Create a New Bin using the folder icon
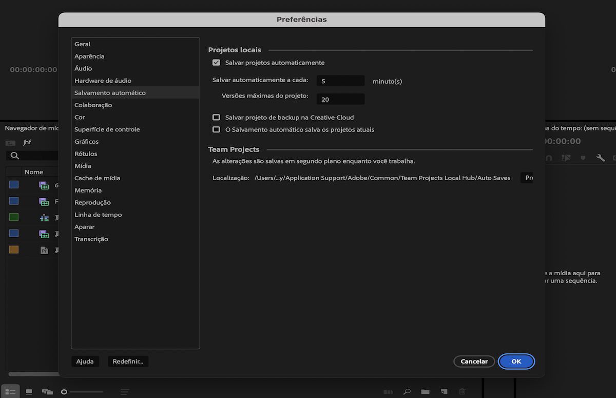Image resolution: width=616 pixels, height=398 pixels. pos(424,391)
